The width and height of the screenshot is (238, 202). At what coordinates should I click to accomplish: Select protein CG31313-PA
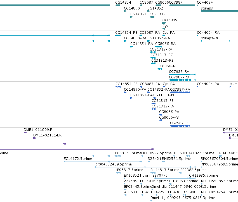(154, 109)
